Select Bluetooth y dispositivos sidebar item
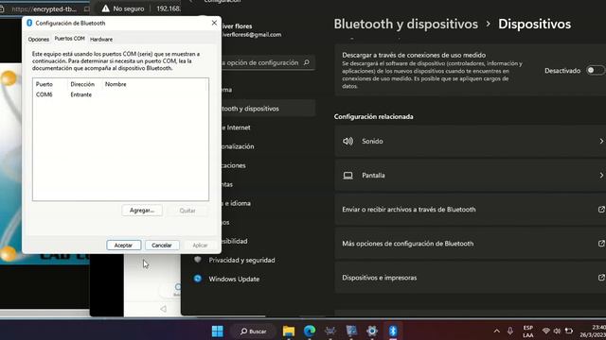This screenshot has width=606, height=340. pyautogui.click(x=268, y=109)
